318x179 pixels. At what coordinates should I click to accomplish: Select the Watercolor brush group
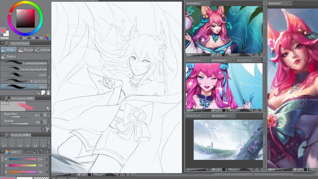tap(8, 50)
